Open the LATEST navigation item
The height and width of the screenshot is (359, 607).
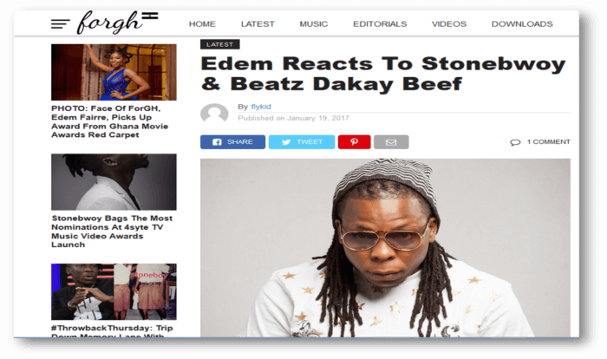(258, 24)
